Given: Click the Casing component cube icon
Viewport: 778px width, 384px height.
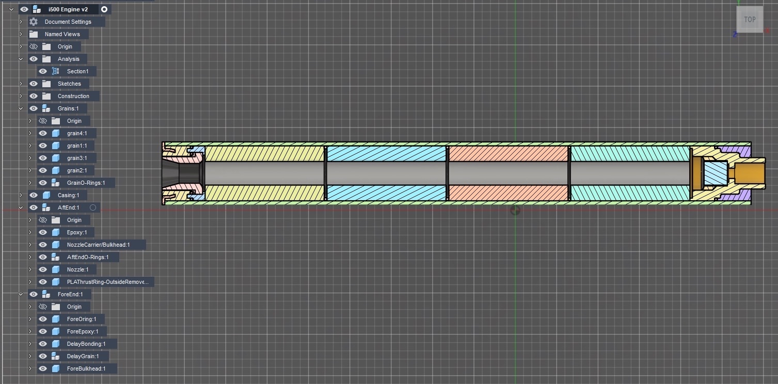Looking at the screenshot, I should click(x=46, y=195).
